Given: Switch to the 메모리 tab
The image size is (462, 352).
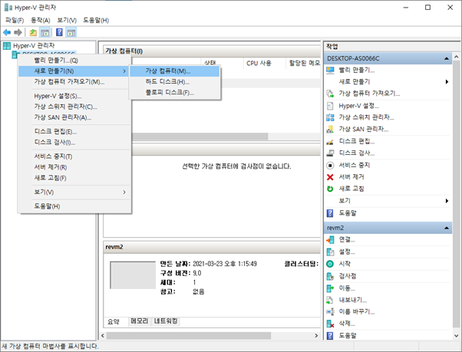Looking at the screenshot, I should coord(140,321).
